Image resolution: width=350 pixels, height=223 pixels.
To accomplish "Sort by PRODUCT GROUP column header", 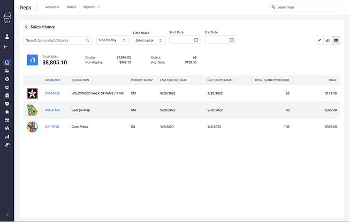I will (142, 80).
